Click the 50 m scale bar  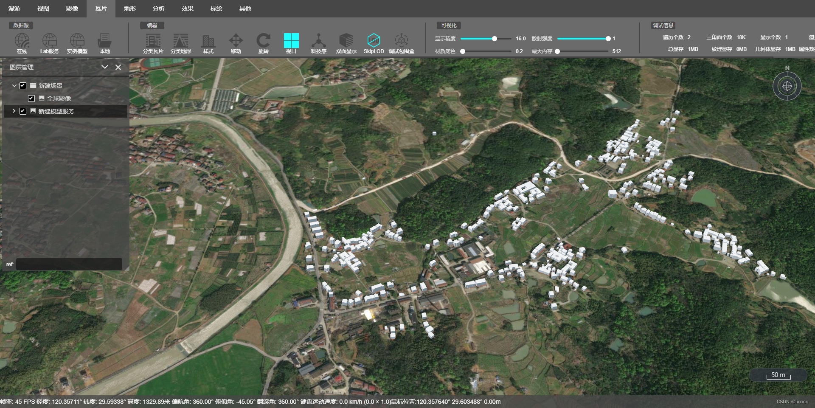pos(778,375)
